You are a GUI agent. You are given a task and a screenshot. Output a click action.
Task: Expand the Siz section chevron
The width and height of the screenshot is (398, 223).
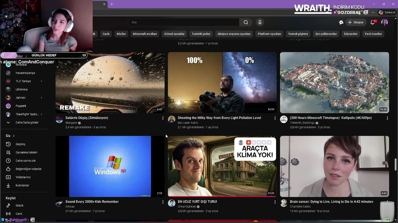[14, 136]
